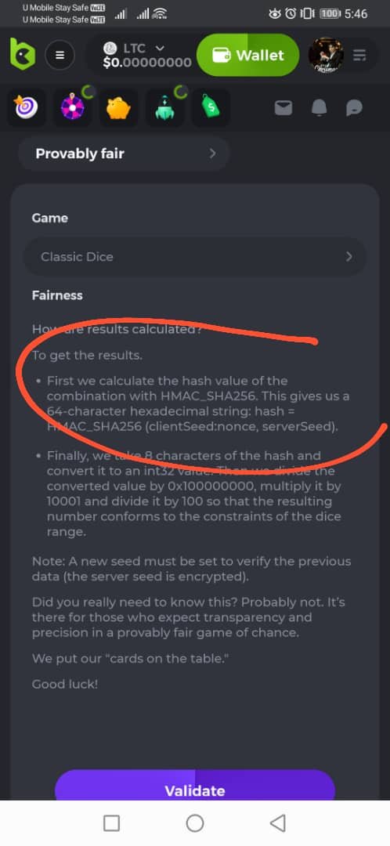390x846 pixels.
Task: Open the lucky spin wheel icon
Action: (x=72, y=108)
